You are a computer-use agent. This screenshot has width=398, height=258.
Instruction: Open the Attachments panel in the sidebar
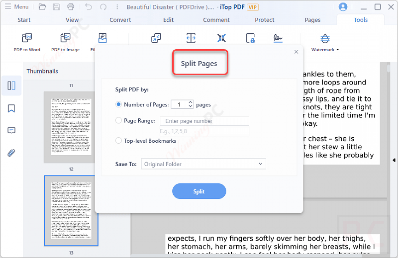(x=11, y=153)
